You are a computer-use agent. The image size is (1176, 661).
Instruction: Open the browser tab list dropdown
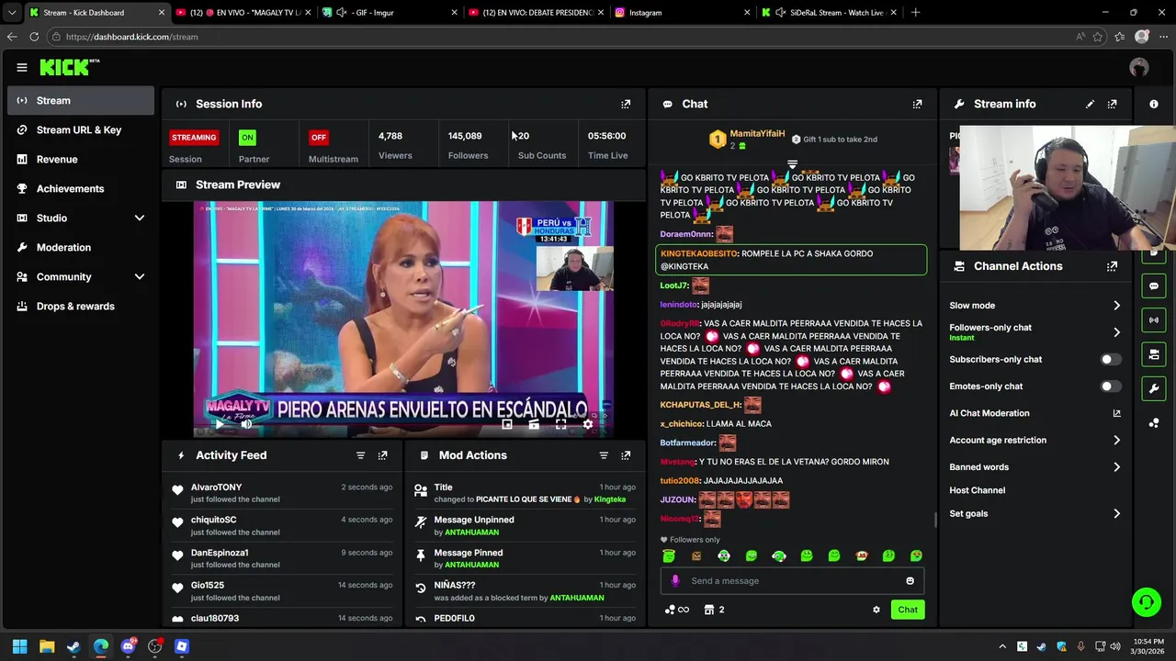coord(12,13)
